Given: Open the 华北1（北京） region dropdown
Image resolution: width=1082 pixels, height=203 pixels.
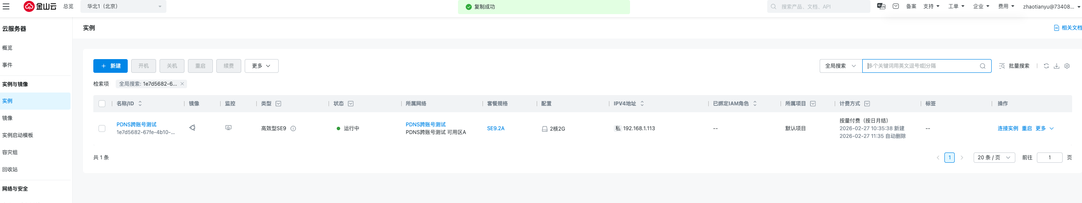Looking at the screenshot, I should (123, 6).
